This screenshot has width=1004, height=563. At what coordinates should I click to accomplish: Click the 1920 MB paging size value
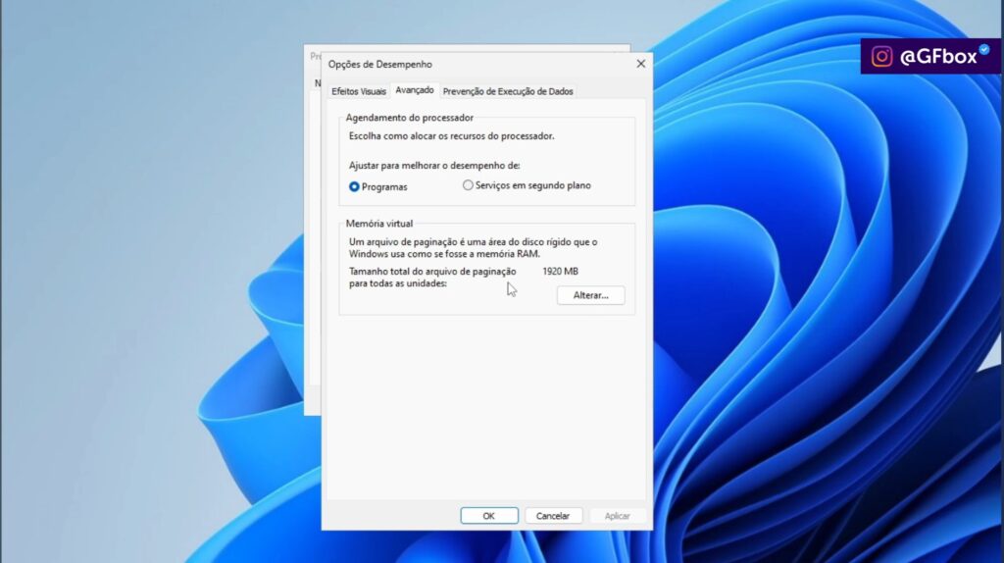point(560,272)
